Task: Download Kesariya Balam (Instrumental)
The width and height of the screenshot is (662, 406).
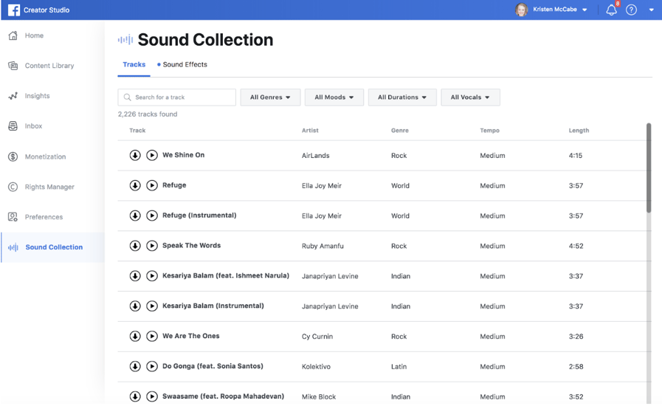Action: pos(135,306)
